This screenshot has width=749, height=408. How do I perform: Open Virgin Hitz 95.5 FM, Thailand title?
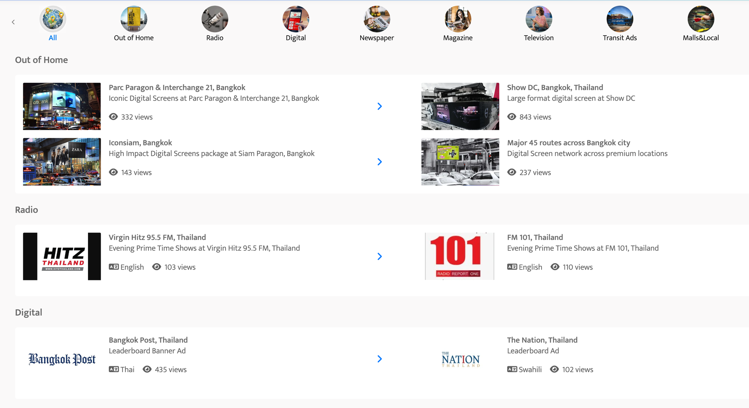[157, 237]
